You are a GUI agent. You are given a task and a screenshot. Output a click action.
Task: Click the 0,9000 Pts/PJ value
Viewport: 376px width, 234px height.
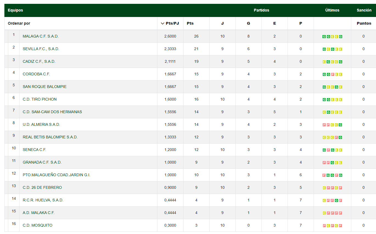[170, 187]
